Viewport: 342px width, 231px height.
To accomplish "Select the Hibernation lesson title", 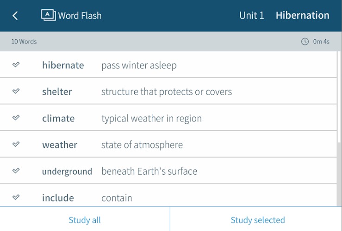I will pyautogui.click(x=302, y=15).
